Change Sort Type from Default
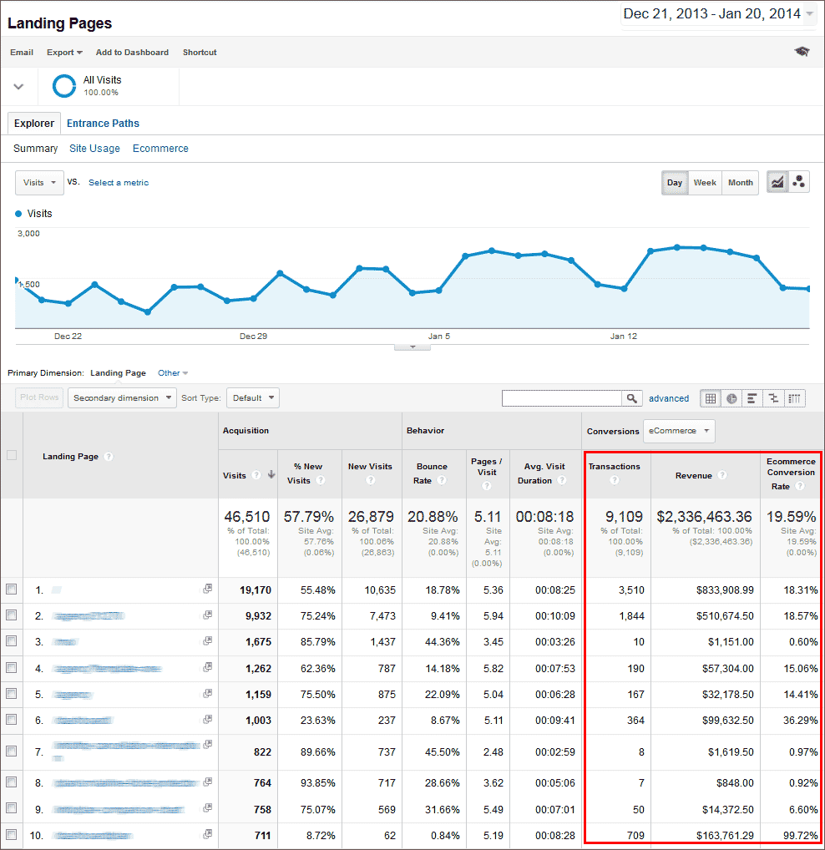 coord(252,398)
